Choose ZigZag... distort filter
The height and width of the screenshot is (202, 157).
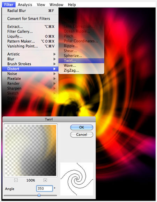81,71
